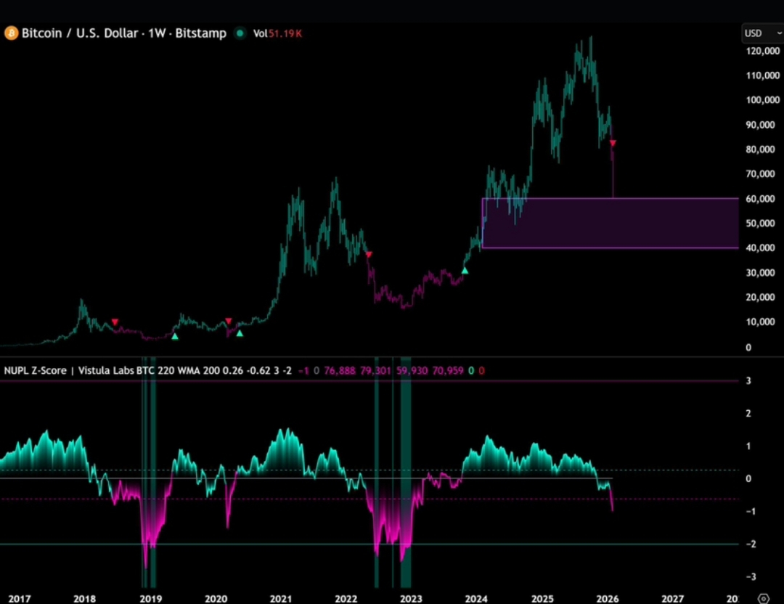Image resolution: width=784 pixels, height=604 pixels.
Task: Click the red down-arrow signal in mid-2018
Action: 115,322
